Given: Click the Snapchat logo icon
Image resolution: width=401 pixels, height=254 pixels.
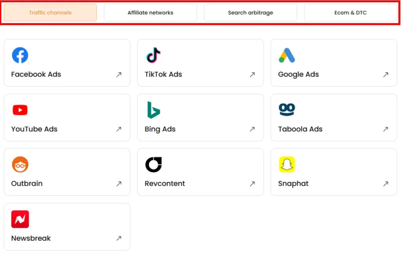Looking at the screenshot, I should click(x=287, y=164).
